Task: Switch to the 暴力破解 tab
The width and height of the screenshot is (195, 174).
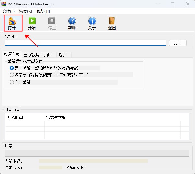Action: 31,55
